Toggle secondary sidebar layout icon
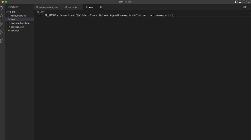 click(244, 2)
